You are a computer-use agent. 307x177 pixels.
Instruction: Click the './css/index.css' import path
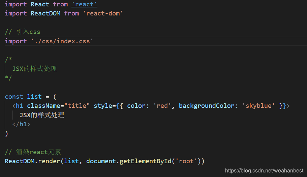pyautogui.click(x=62, y=41)
